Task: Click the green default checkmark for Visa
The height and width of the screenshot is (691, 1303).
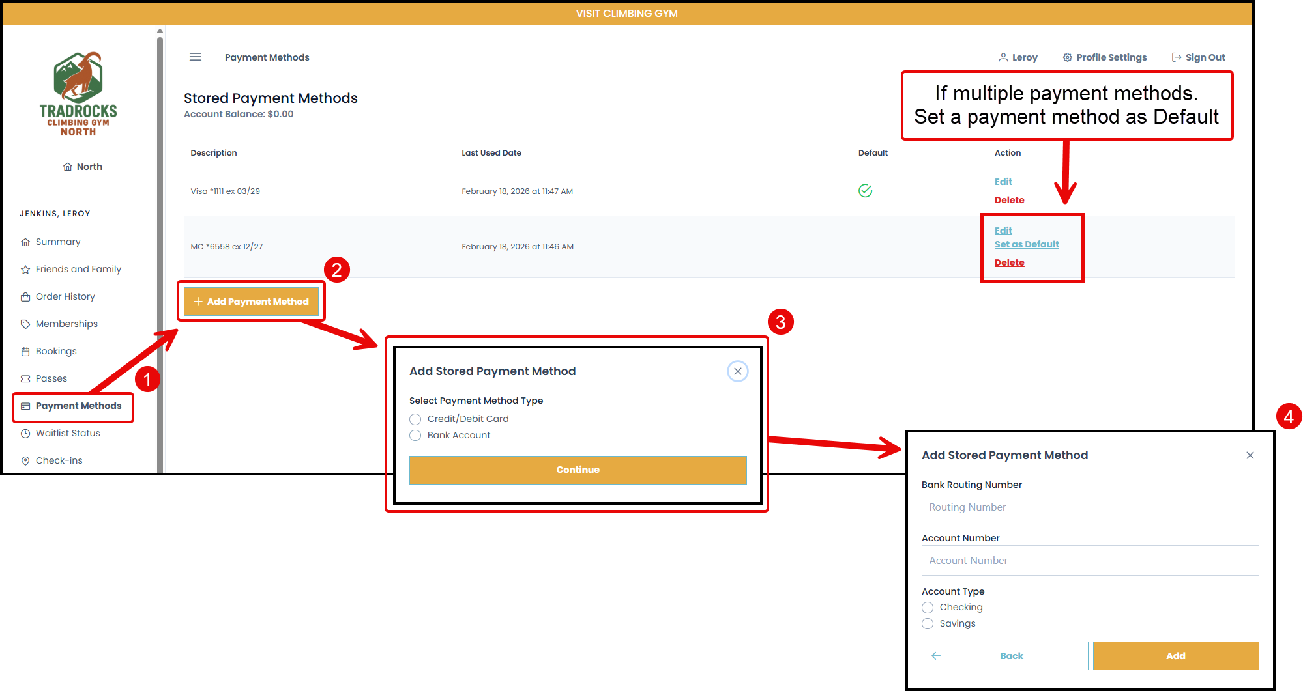Action: 865,191
